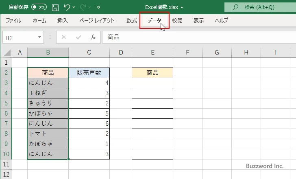296x179 pixels.
Task: Expand the Name Box dropdown arrow
Action: coord(40,37)
